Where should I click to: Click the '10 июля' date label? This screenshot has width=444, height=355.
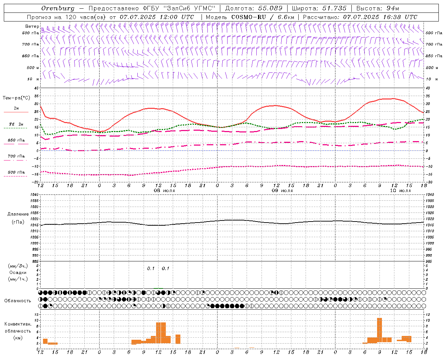coord(400,191)
